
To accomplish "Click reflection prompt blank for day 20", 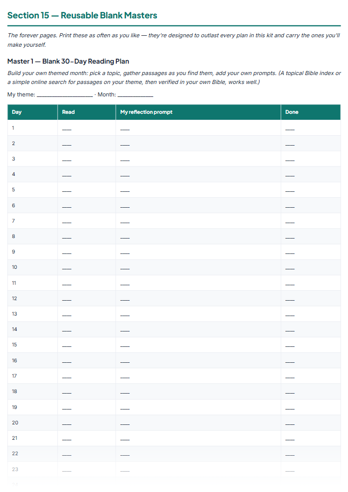I will pos(125,424).
